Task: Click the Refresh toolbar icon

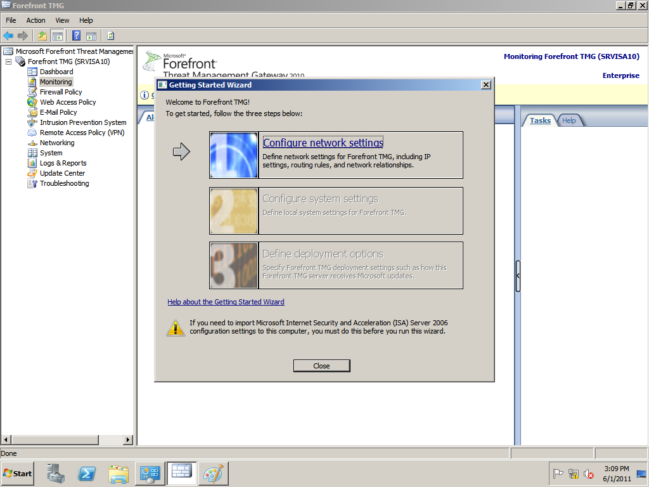Action: tap(110, 36)
